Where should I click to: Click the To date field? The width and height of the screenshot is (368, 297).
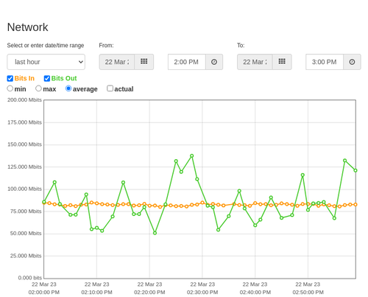pyautogui.click(x=255, y=62)
